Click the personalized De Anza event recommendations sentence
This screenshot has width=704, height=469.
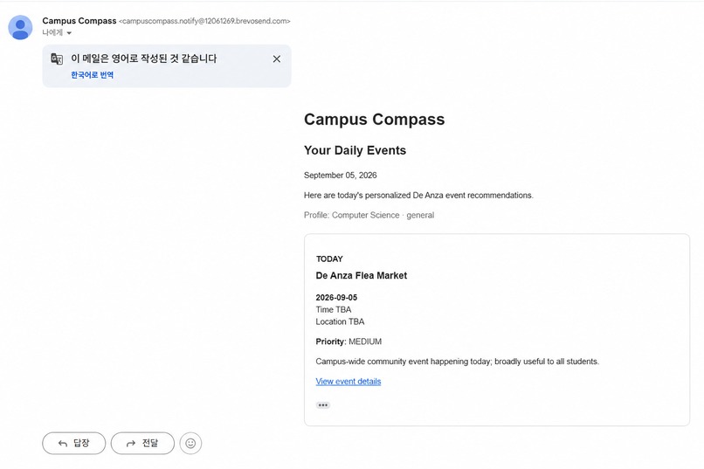(418, 196)
